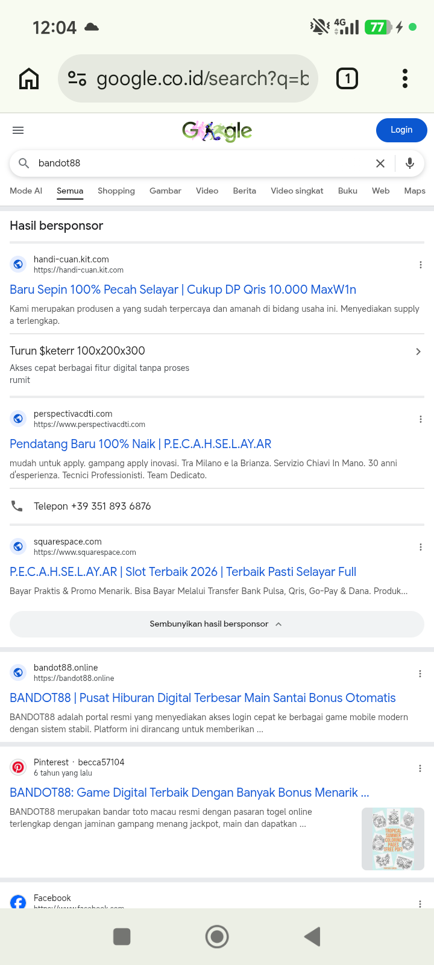Tap Android recent apps square button
Viewport: 434px width, 965px height.
(122, 937)
